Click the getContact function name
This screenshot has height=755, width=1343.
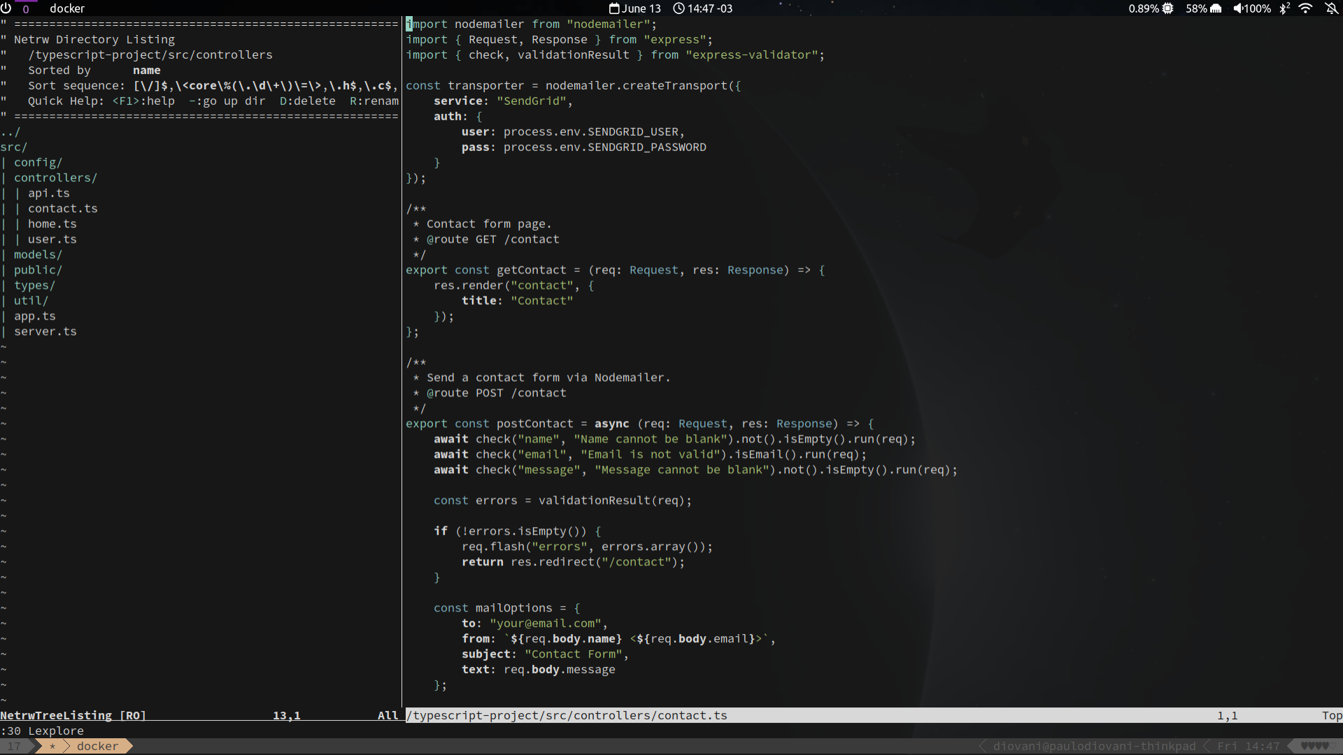pyautogui.click(x=532, y=271)
